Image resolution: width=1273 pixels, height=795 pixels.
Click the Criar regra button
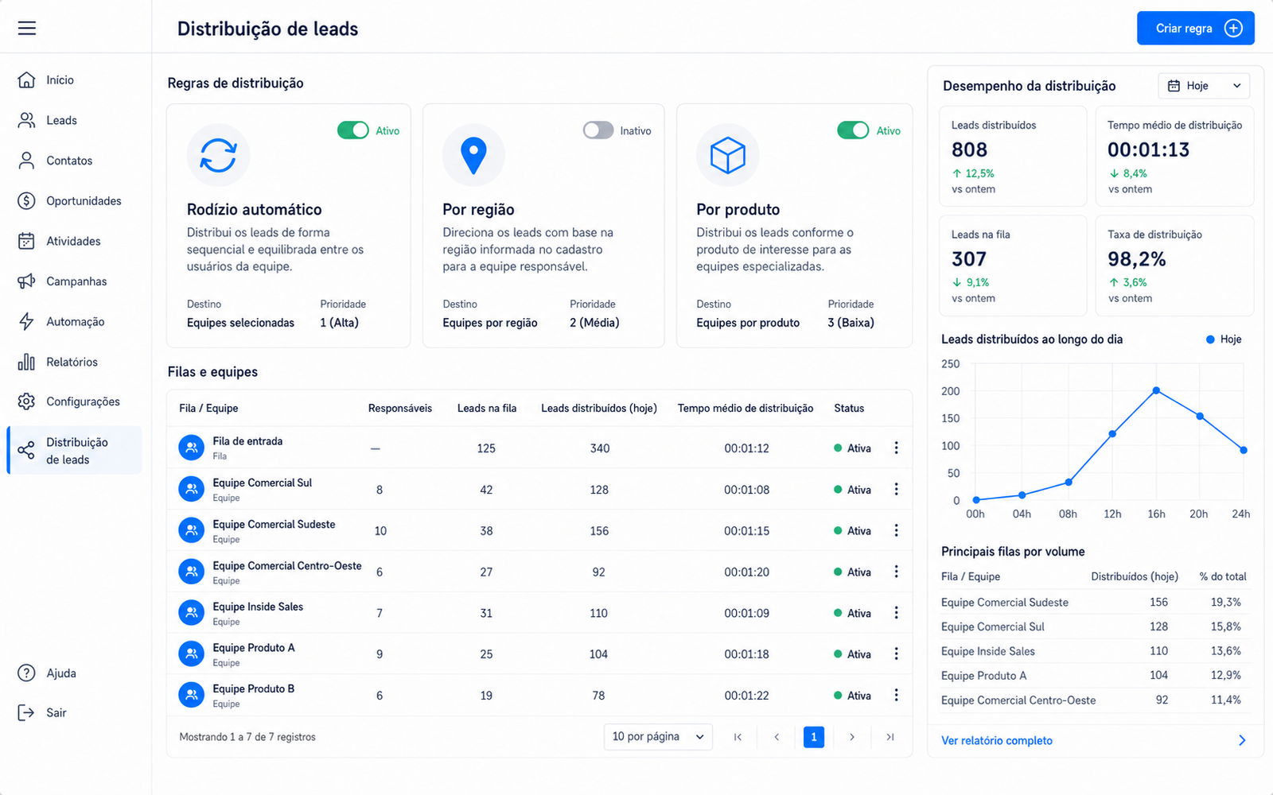click(x=1196, y=28)
